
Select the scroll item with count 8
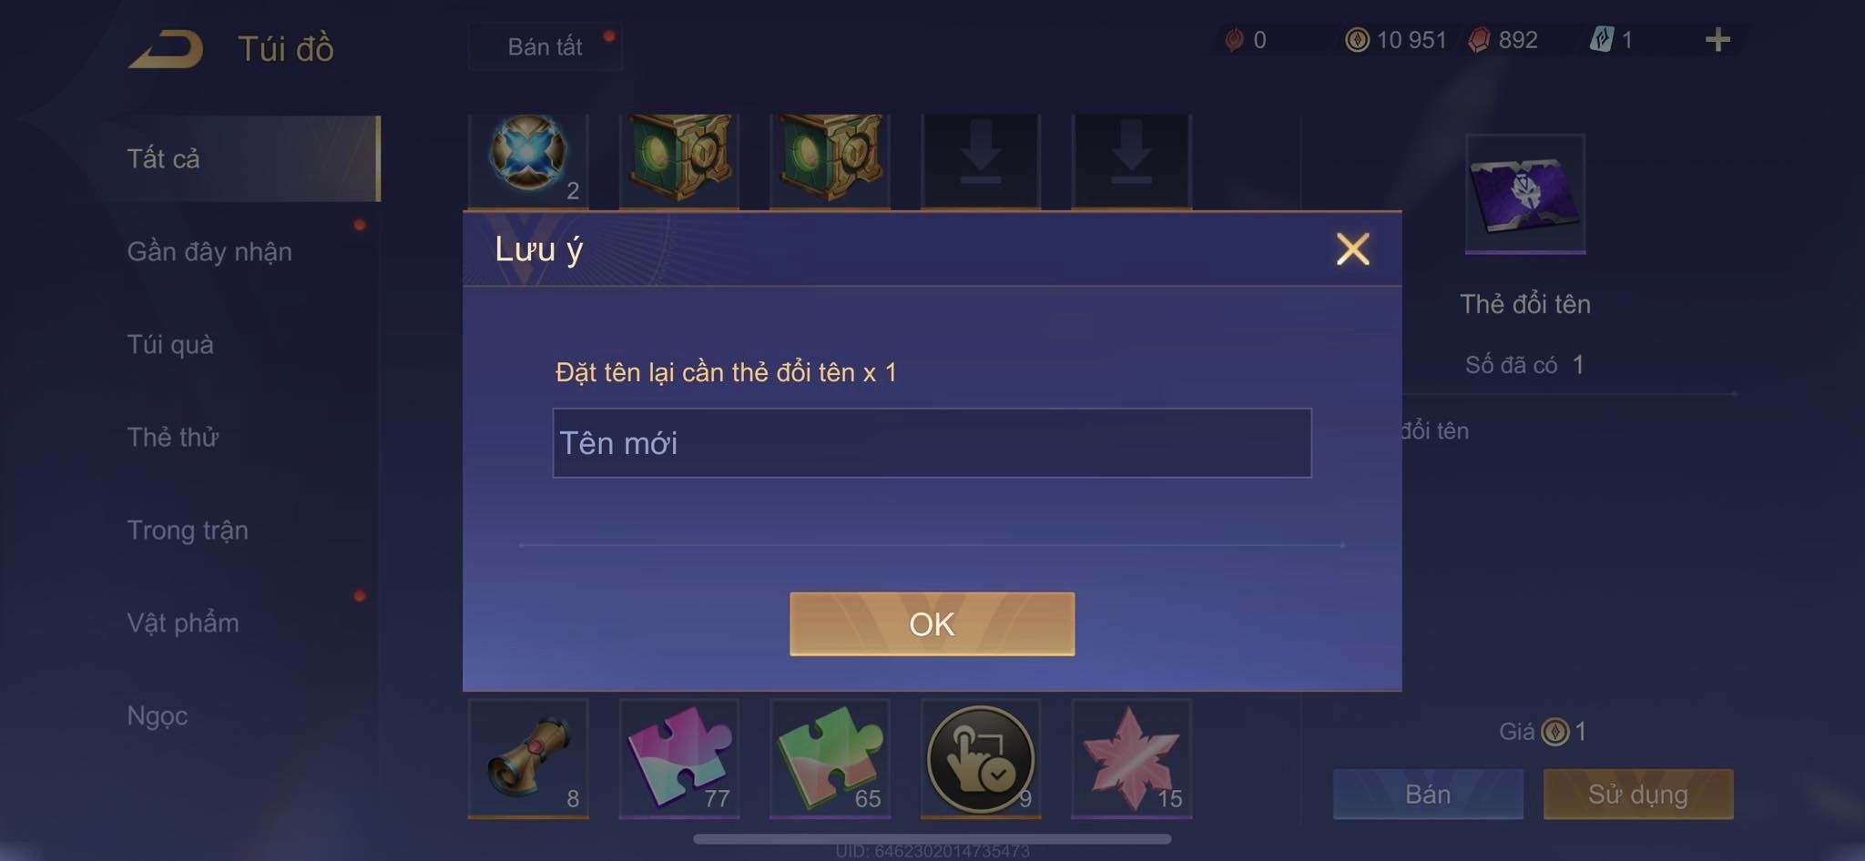pos(528,758)
